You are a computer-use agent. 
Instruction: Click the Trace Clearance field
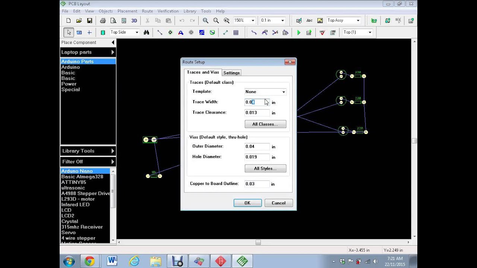(x=257, y=112)
